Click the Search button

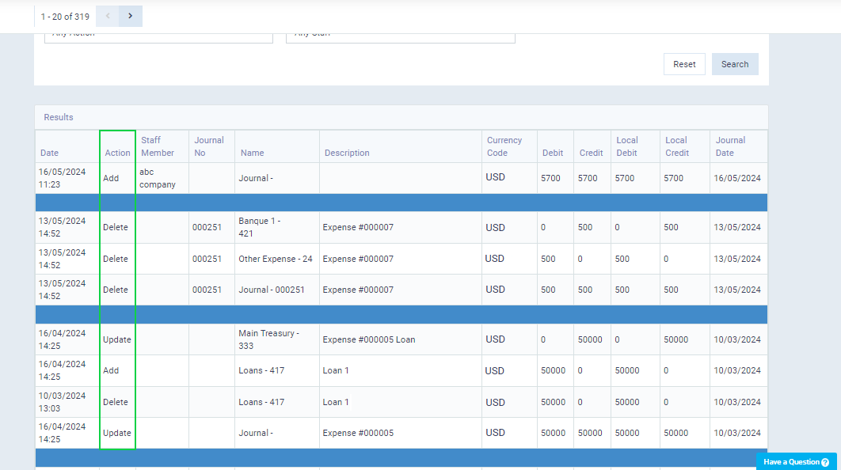click(735, 64)
